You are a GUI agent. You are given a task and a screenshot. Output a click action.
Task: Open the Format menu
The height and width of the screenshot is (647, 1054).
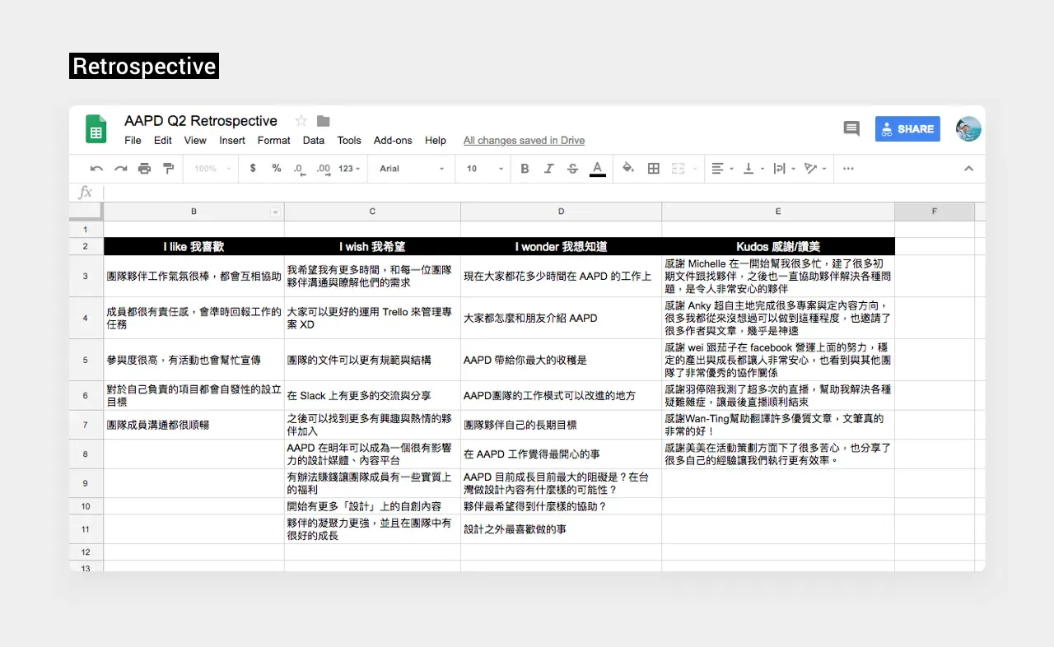tap(274, 141)
